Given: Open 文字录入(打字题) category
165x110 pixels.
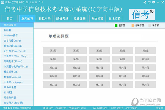Looking at the screenshot, I should tap(17, 103).
